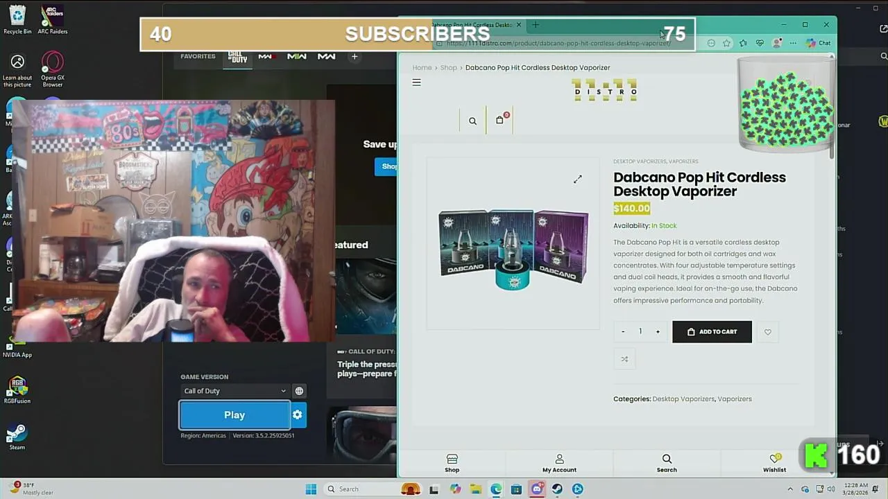Add a favorite game with plus in Battle.net
Screen dimensions: 888x499
(355, 56)
